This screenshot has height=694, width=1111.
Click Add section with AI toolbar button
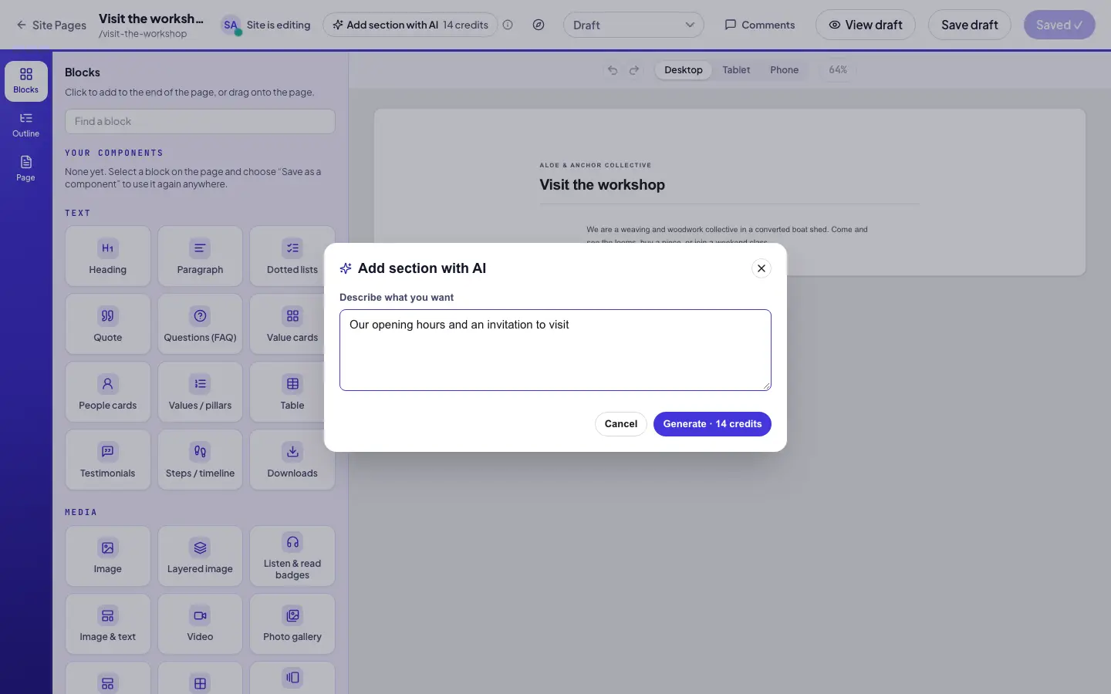pyautogui.click(x=410, y=25)
